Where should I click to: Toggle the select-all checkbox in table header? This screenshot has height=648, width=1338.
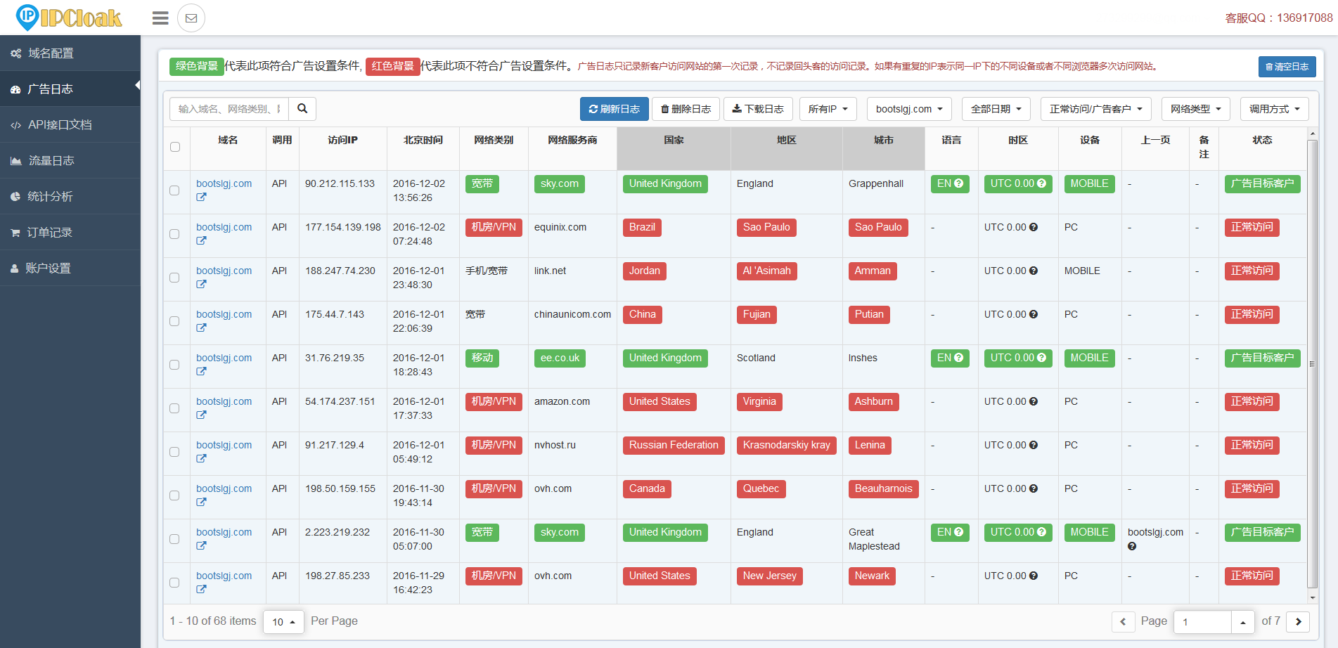[x=175, y=147]
